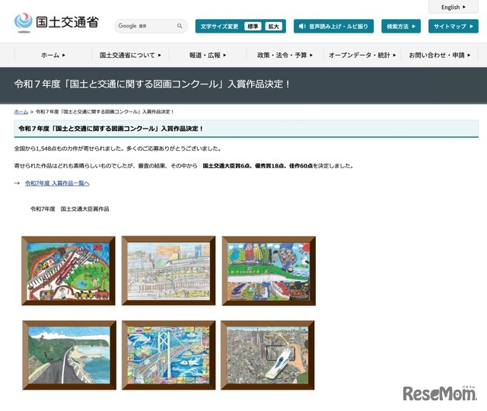The width and height of the screenshot is (487, 411).
Task: Switch language to English
Action: point(454,7)
